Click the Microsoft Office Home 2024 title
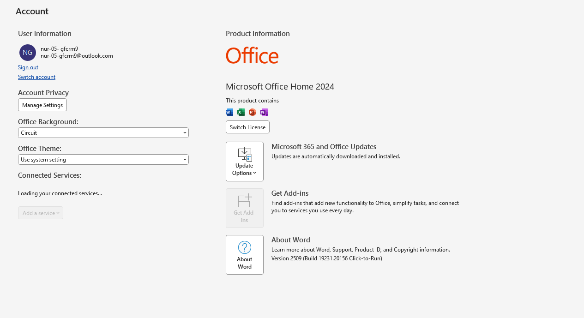This screenshot has width=584, height=318. pos(280,87)
